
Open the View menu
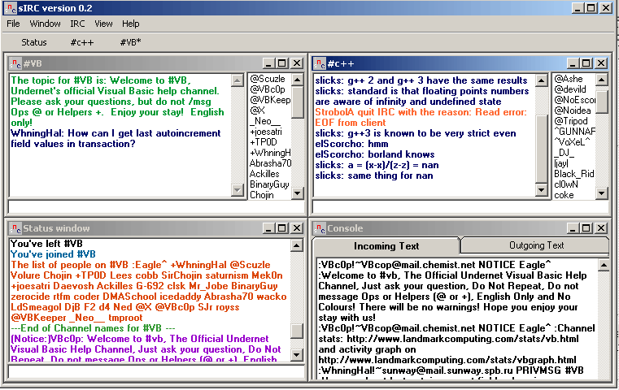pos(103,24)
